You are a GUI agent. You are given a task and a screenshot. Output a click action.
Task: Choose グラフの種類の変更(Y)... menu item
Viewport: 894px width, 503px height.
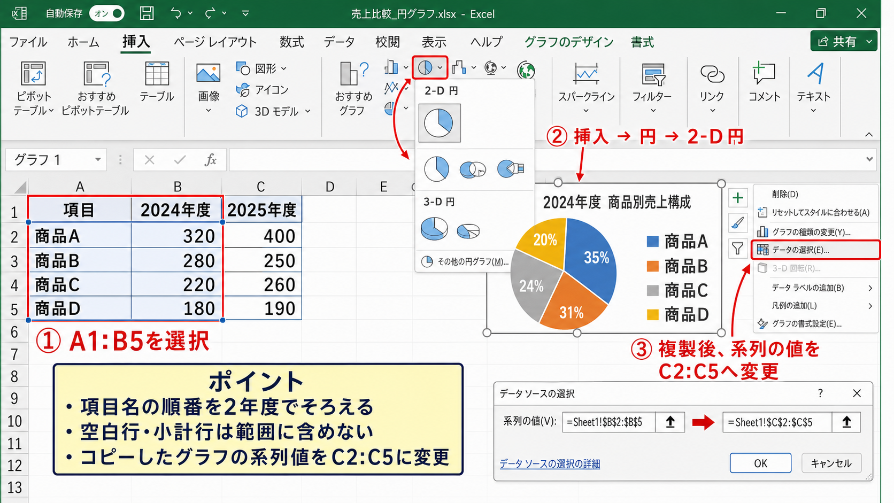(815, 231)
